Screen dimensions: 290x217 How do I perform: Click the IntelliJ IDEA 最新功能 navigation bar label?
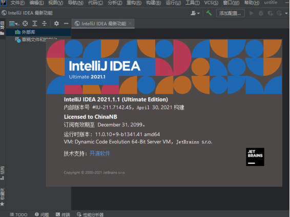pyautogui.click(x=30, y=13)
